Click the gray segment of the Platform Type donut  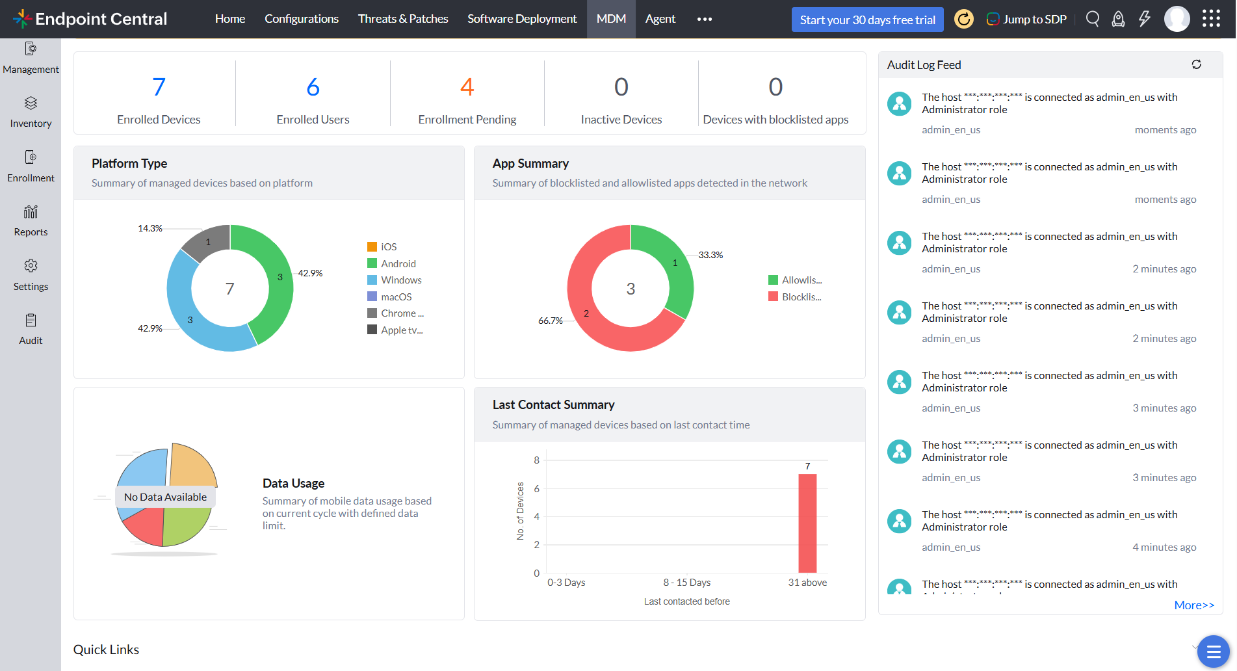(x=208, y=241)
